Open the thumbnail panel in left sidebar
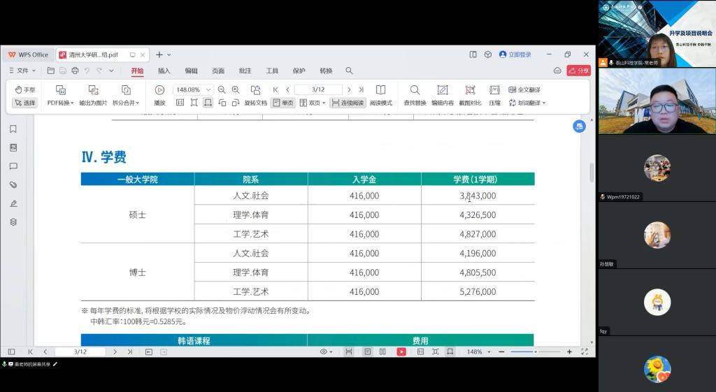This screenshot has height=392, width=716. [x=13, y=147]
